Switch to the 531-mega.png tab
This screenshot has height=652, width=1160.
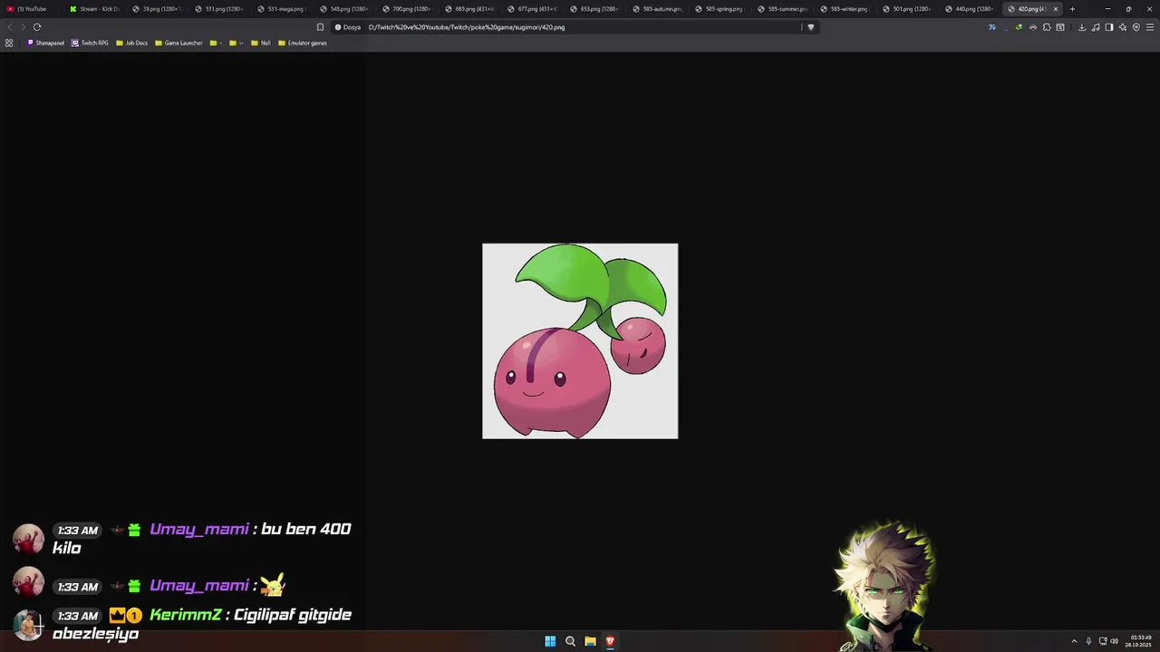coord(282,9)
